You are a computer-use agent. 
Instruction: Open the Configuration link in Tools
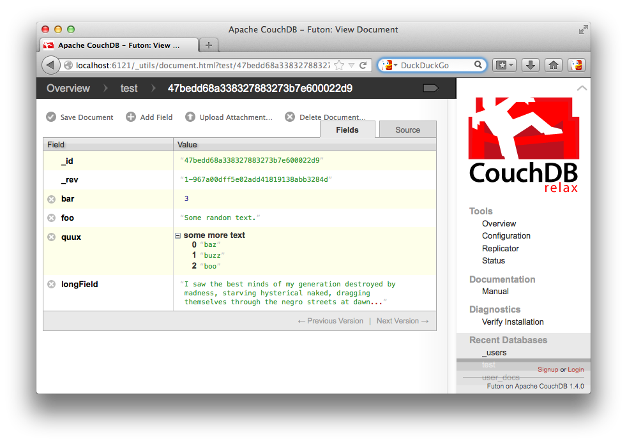[506, 236]
